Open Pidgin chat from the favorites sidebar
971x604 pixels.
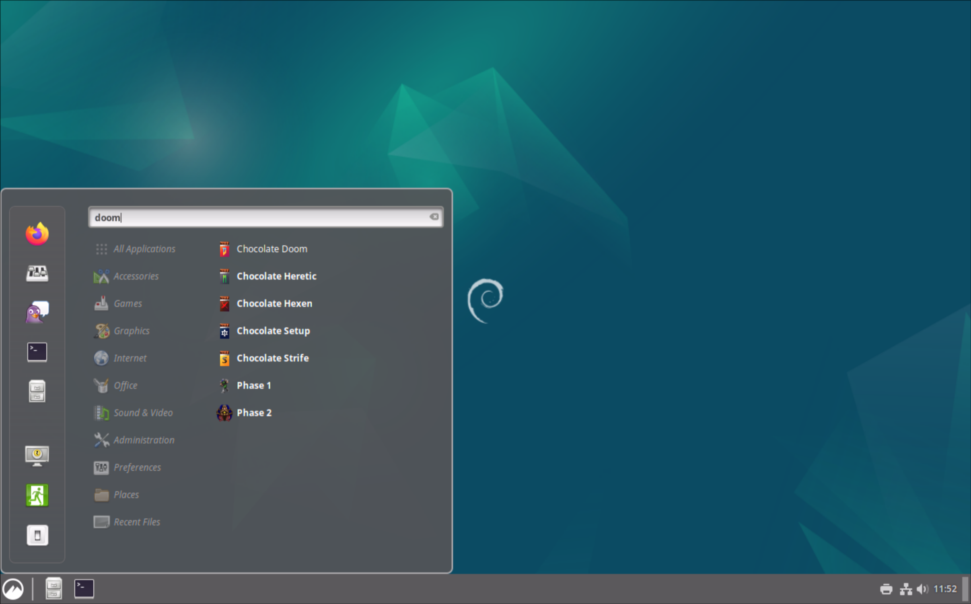37,312
